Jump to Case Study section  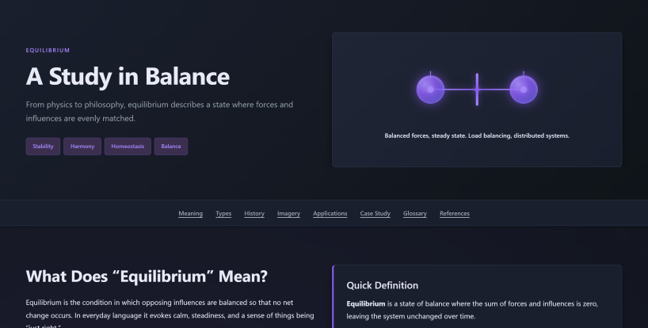pos(375,214)
